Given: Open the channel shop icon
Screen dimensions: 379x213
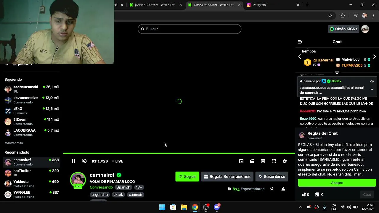Looking at the screenshot, I should [319, 195].
